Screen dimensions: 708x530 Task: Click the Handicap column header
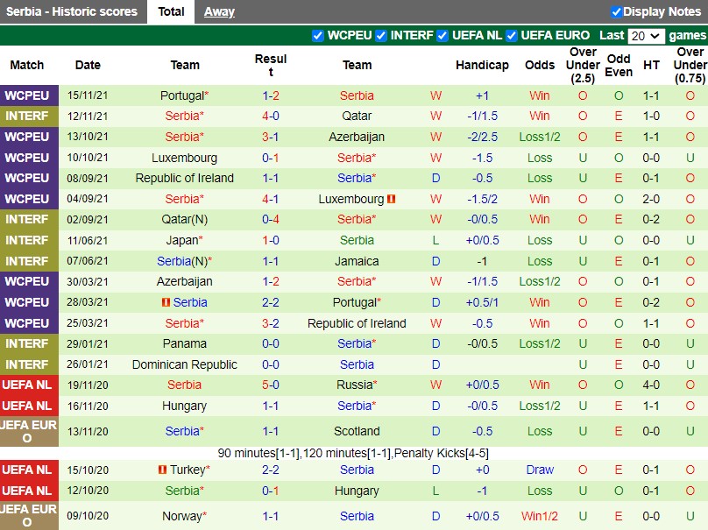click(x=482, y=65)
